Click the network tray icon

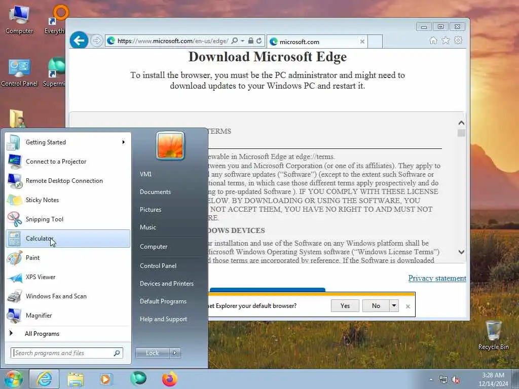coord(443,380)
